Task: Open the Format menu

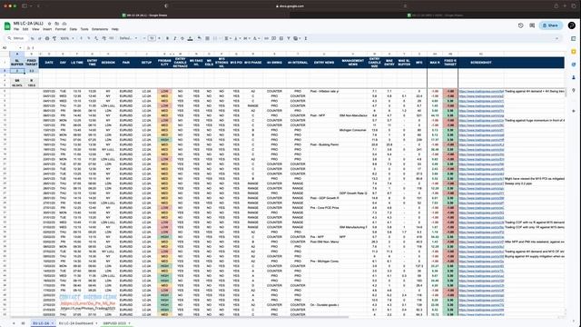Action: pos(61,29)
